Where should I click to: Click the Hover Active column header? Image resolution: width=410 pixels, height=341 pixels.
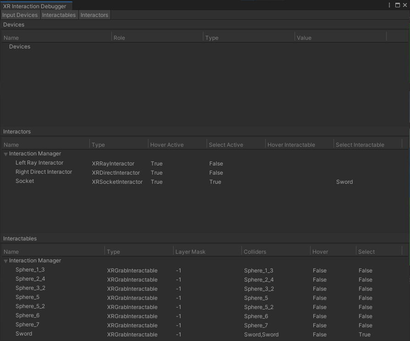coord(167,145)
